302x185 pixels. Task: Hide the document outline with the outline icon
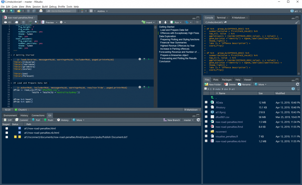pyautogui.click(x=197, y=22)
